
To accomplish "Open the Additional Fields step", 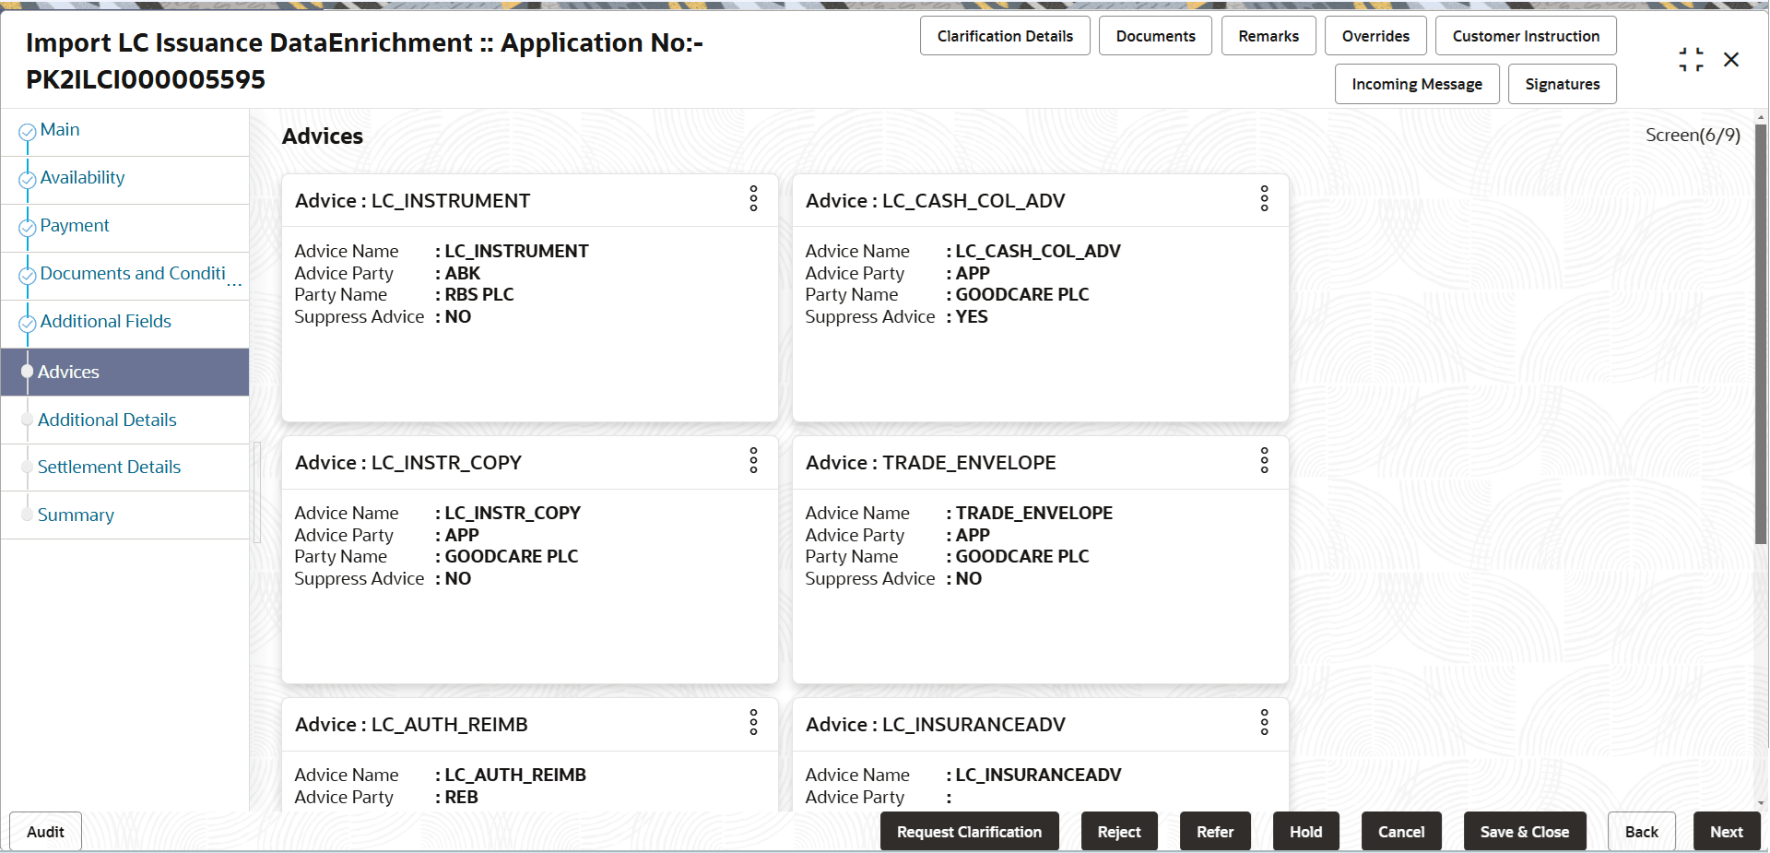I will click(106, 322).
